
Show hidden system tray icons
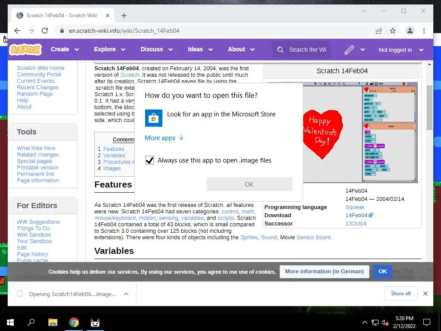364,322
